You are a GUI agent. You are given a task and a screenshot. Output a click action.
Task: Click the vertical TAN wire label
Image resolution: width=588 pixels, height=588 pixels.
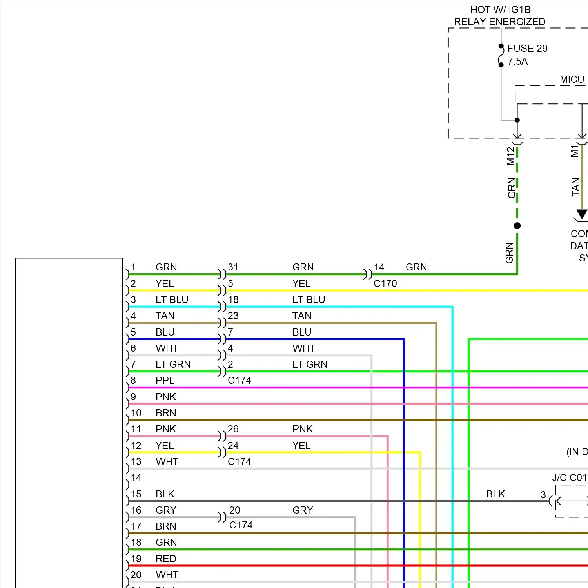(x=575, y=187)
